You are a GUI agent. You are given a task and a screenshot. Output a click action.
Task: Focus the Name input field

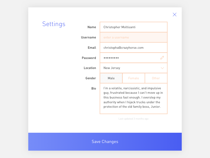coord(133,27)
